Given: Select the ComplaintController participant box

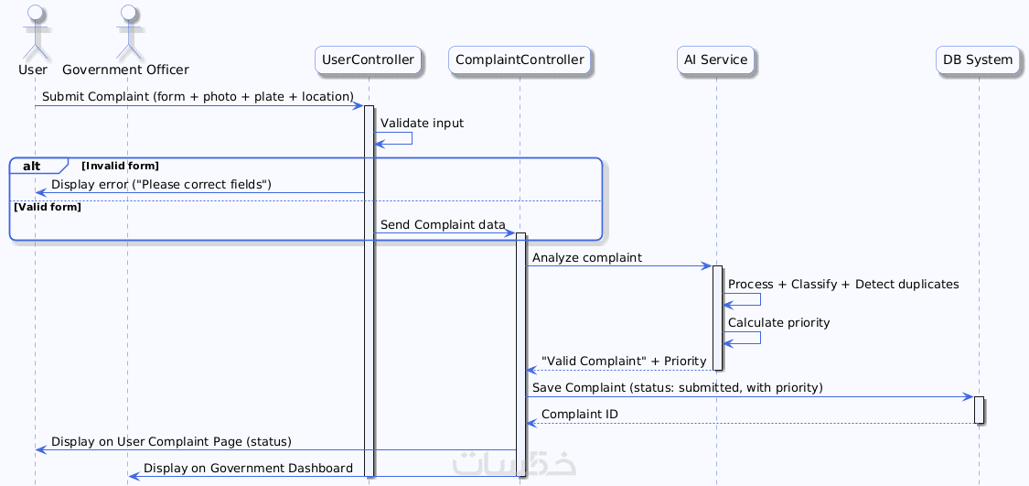Looking at the screenshot, I should 520,60.
